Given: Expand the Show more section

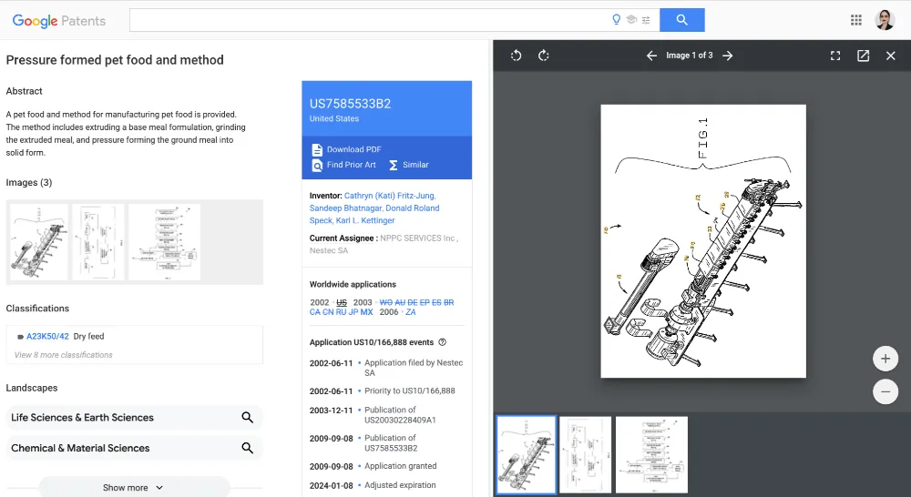Looking at the screenshot, I should click(134, 488).
